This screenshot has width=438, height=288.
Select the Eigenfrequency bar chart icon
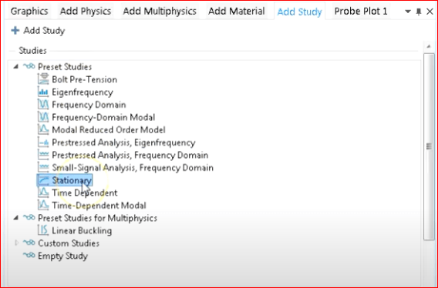click(x=43, y=92)
